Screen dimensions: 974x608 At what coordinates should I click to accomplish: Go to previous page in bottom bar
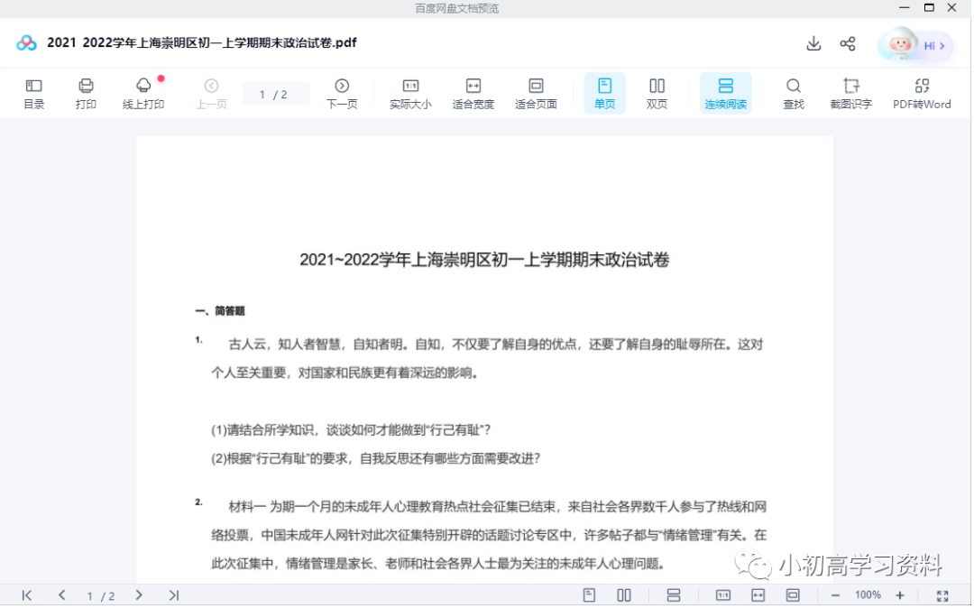[61, 595]
